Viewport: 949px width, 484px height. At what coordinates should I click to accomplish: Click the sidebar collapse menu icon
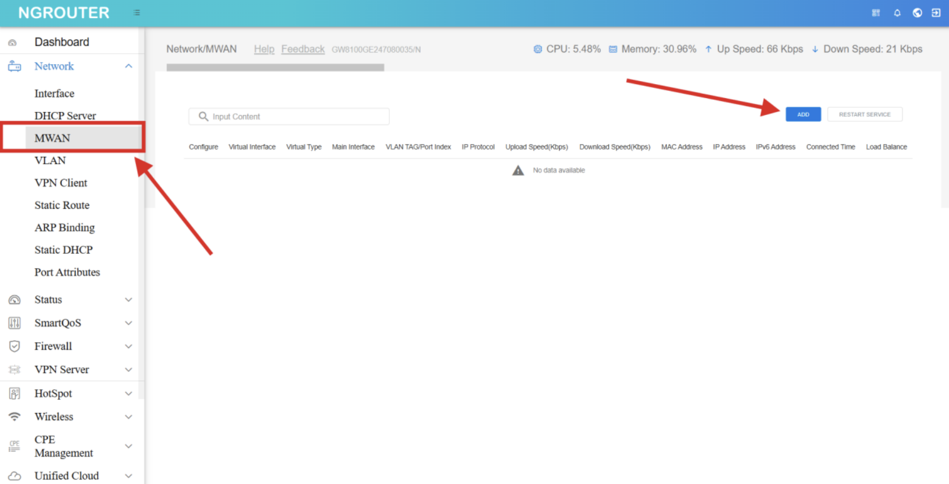coord(137,12)
